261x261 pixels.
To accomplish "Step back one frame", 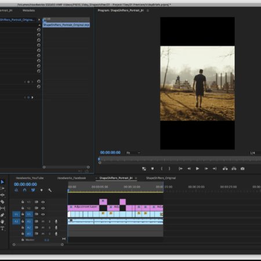I will tap(189, 169).
